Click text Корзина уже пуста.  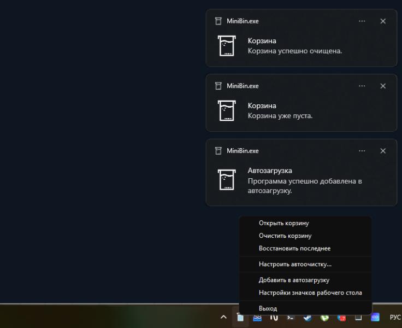(280, 116)
